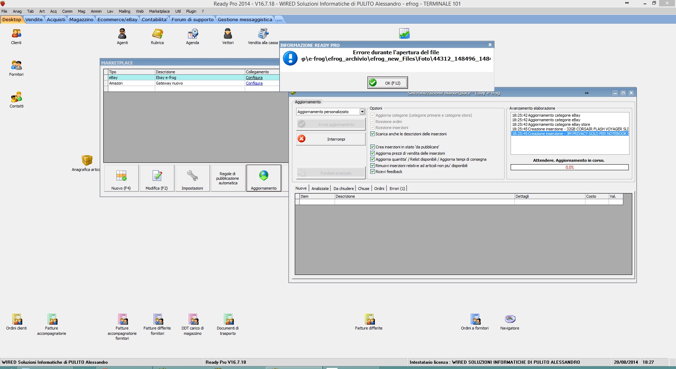676x369 pixels.
Task: Confirm error dialog with OK (F12)
Action: pyautogui.click(x=388, y=83)
